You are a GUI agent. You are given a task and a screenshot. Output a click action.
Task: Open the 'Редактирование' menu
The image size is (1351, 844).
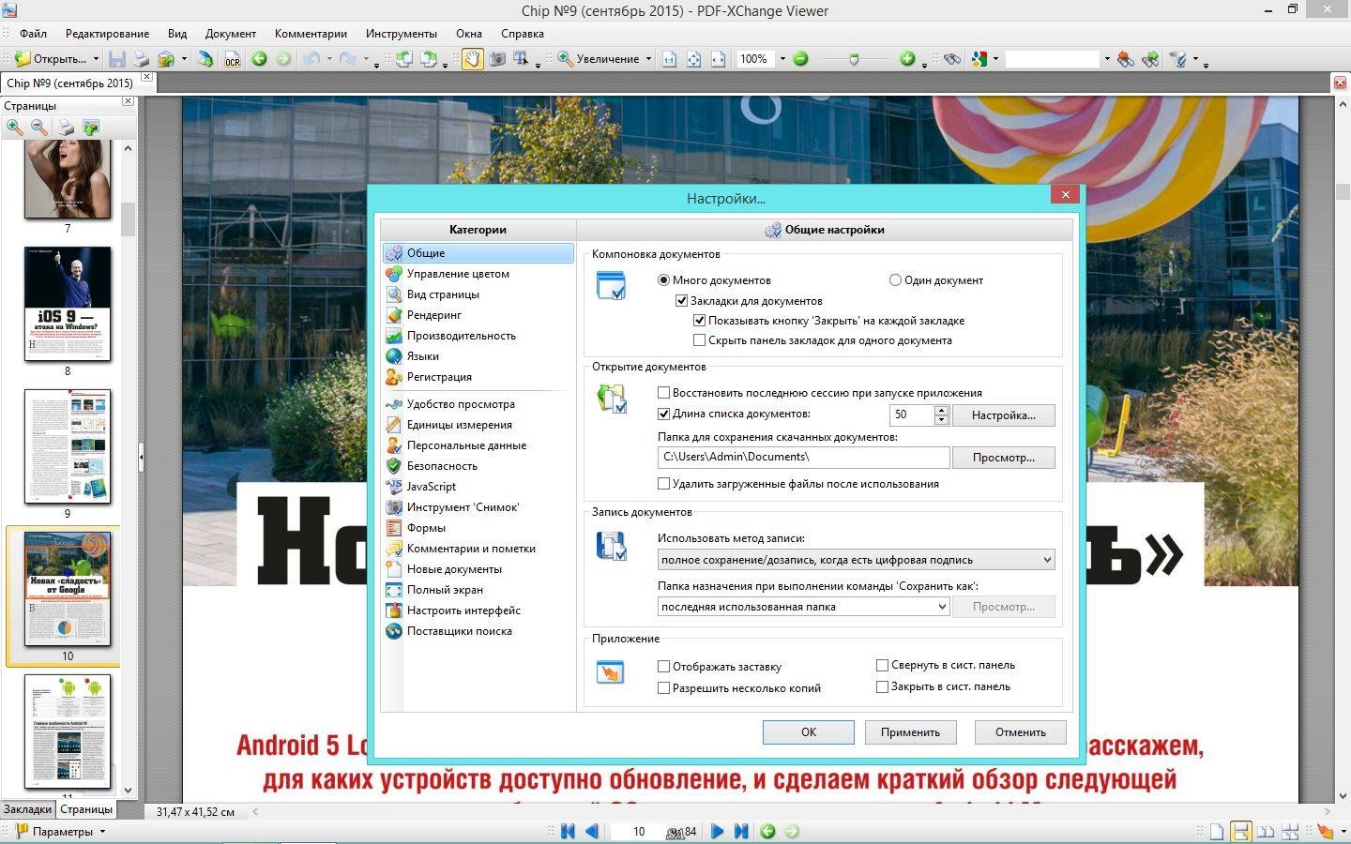point(107,34)
